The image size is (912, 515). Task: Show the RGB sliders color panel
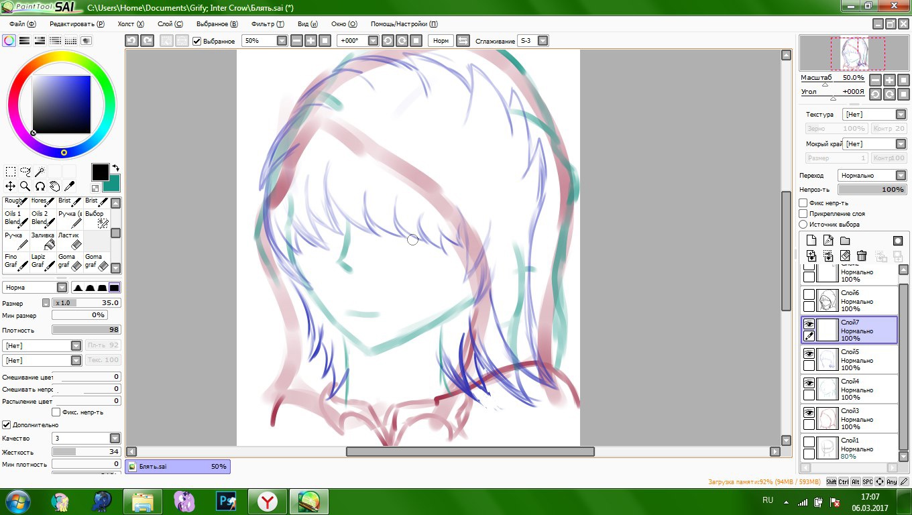[25, 40]
